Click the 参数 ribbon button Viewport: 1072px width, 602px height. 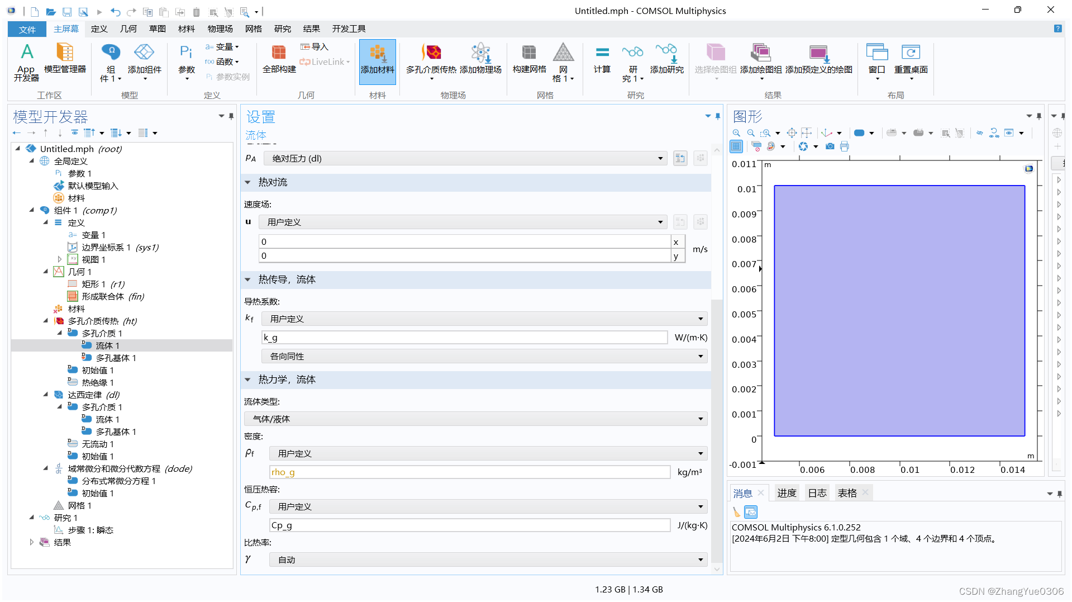pyautogui.click(x=186, y=61)
